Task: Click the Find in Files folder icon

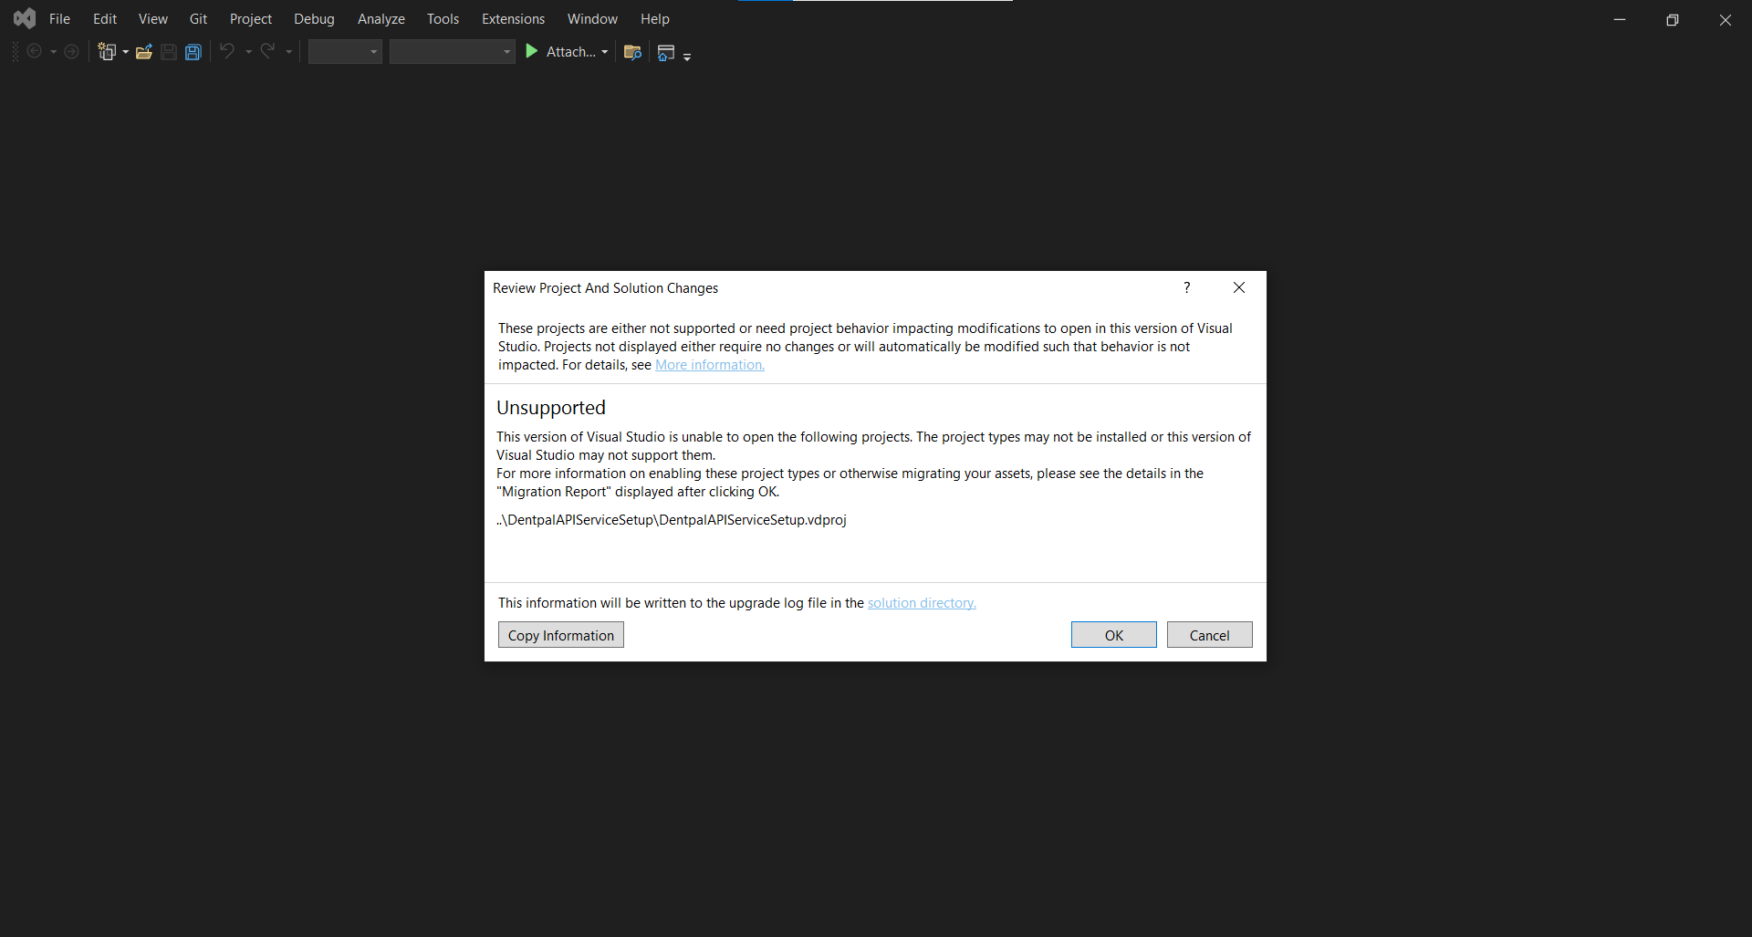Action: pos(632,52)
